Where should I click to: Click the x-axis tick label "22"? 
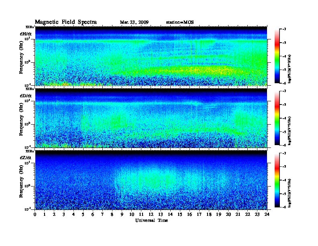tap(248, 215)
